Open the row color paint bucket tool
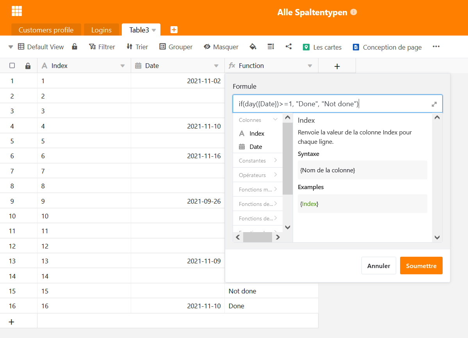Image resolution: width=468 pixels, height=338 pixels. [x=253, y=47]
